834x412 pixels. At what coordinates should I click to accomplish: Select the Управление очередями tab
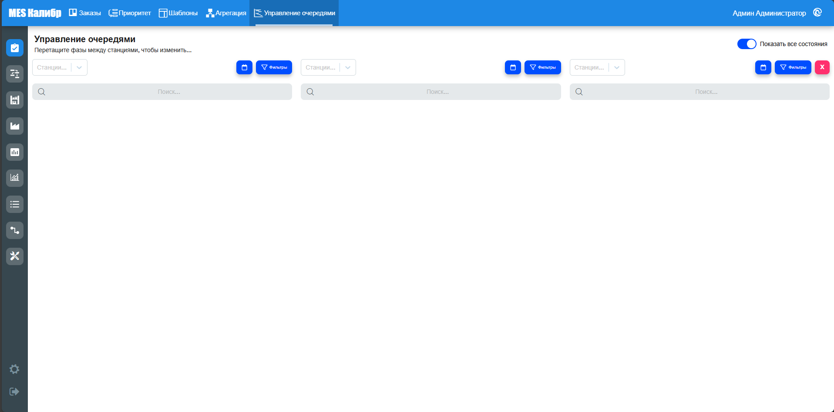click(294, 13)
